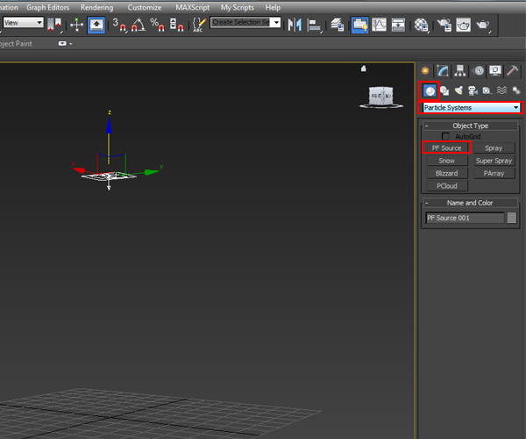Open the Particle Systems subcategory dropdown
Image resolution: width=526 pixels, height=439 pixels.
pyautogui.click(x=471, y=108)
